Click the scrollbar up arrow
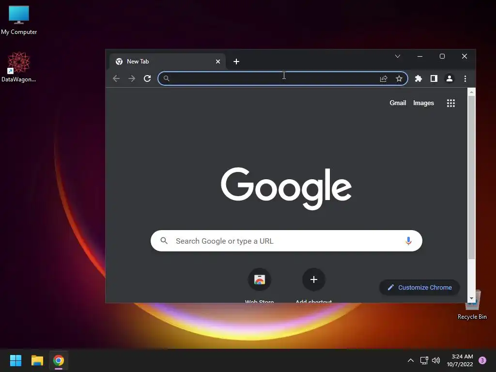Image resolution: width=496 pixels, height=372 pixels. coord(471,92)
